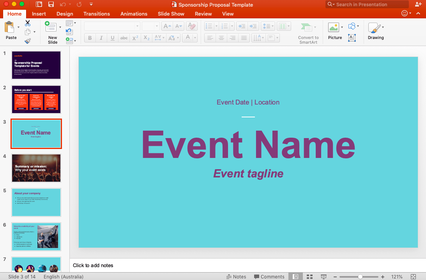Image resolution: width=426 pixels, height=280 pixels.
Task: Click the Save icon in title bar
Action: coord(51,5)
